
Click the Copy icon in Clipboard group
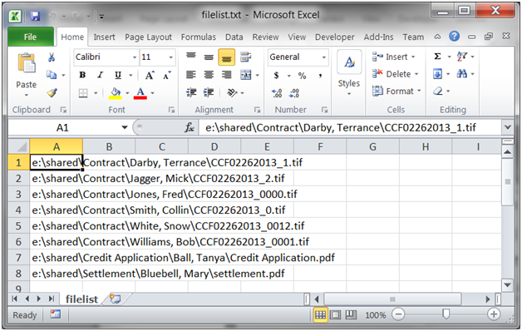(52, 75)
